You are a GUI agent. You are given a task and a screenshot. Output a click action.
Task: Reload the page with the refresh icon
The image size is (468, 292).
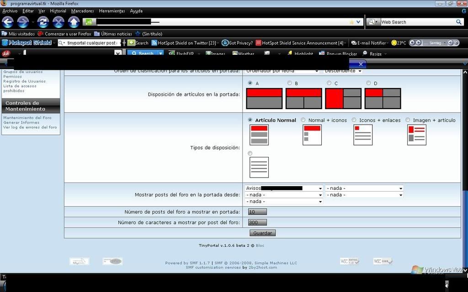pos(43,22)
